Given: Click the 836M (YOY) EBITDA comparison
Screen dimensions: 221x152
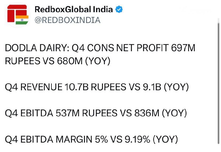Looking at the screenshot, I should click(161, 113).
